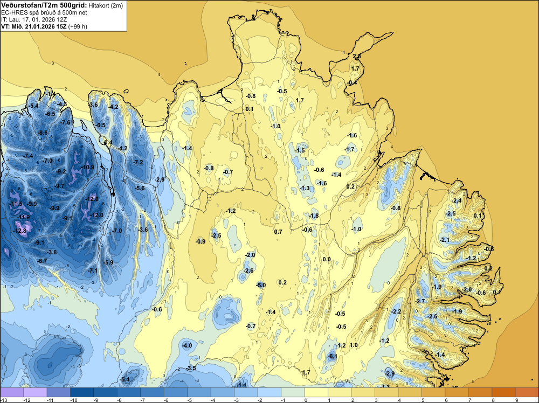This screenshot has width=539, height=403.
Task: Click the '-11.5' temperature value
Action: pos(16,204)
